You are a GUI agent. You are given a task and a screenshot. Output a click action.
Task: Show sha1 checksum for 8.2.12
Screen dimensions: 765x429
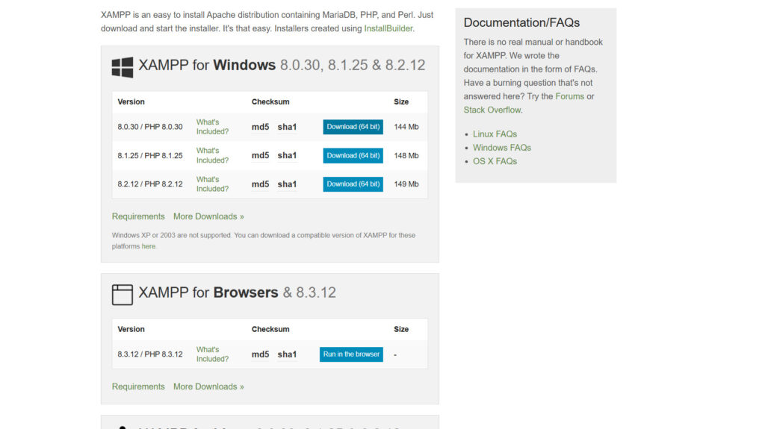(x=287, y=184)
